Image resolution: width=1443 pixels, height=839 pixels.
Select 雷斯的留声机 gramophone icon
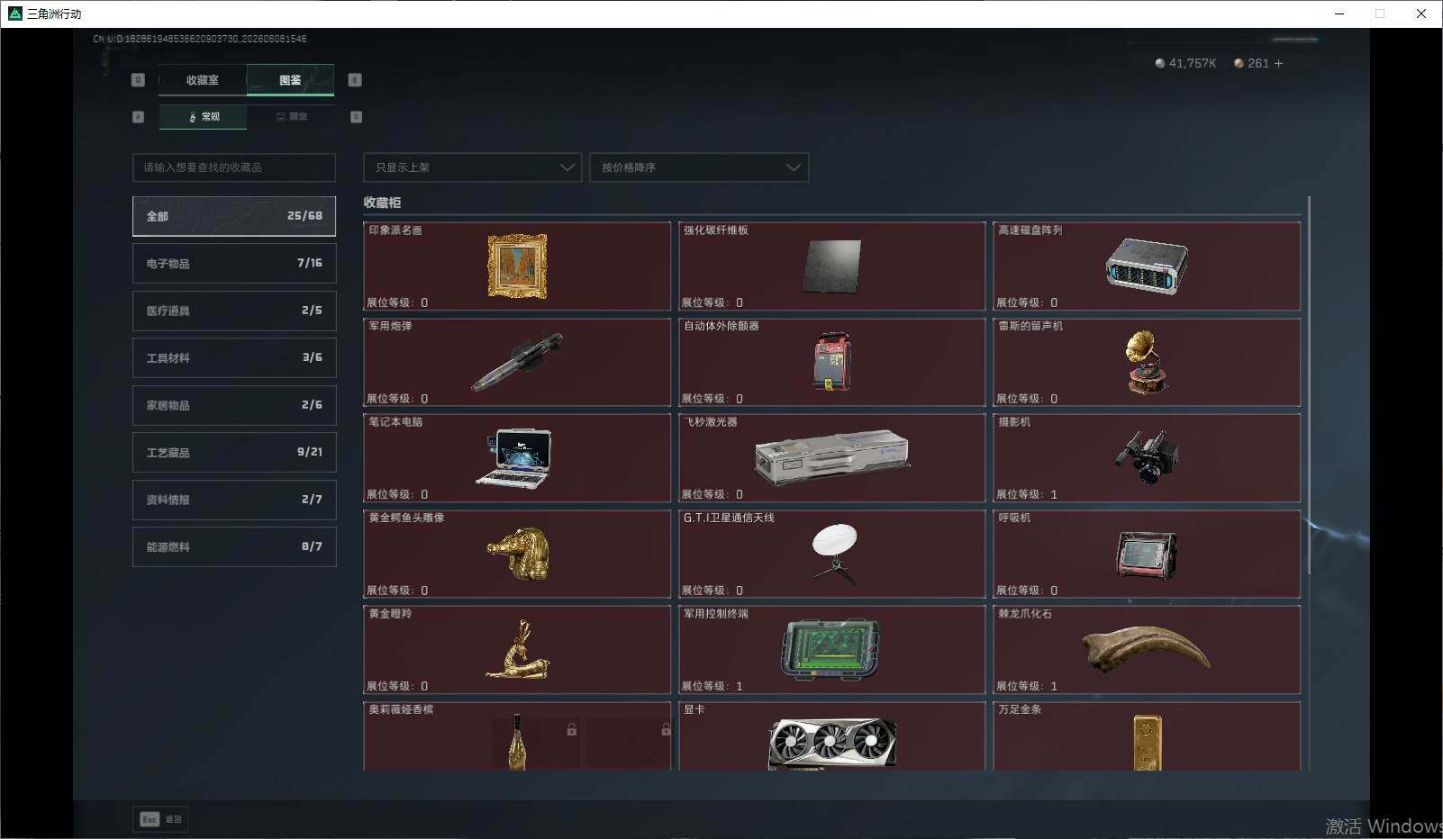click(x=1146, y=362)
